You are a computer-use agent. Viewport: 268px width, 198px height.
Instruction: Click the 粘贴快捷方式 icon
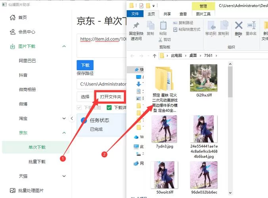[175, 29]
